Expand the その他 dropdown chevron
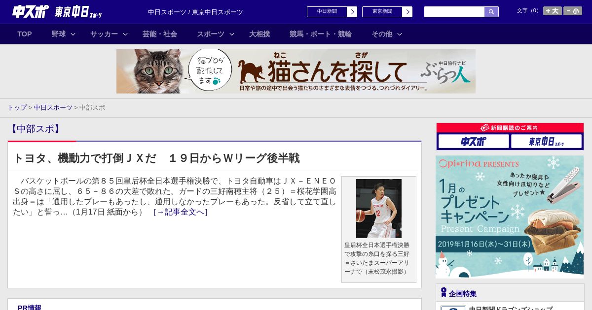This screenshot has width=592, height=310. (400, 34)
